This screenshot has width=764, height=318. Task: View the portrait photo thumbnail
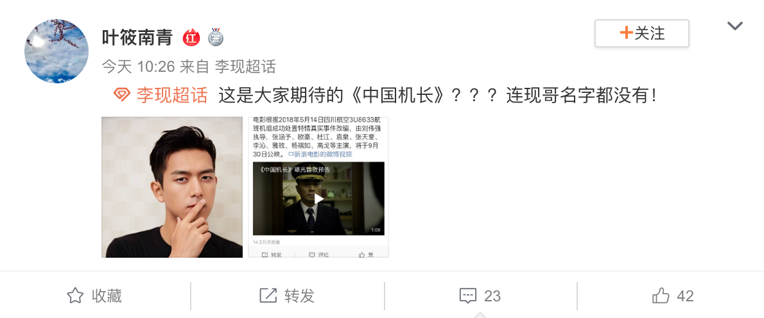pyautogui.click(x=172, y=187)
